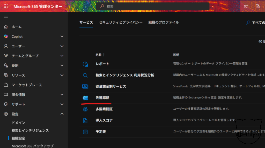
Task: Click the Exchange icon beside 先進認証
Action: 85,98
